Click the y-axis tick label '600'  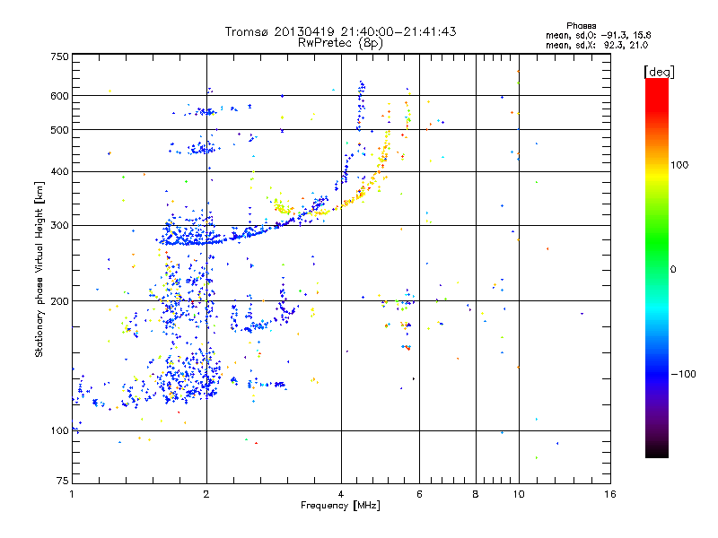[x=59, y=96]
